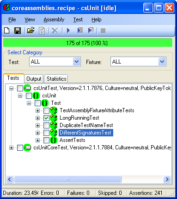Check the csUnit namespace checkbox
This screenshot has width=177, height=199.
click(x=29, y=96)
